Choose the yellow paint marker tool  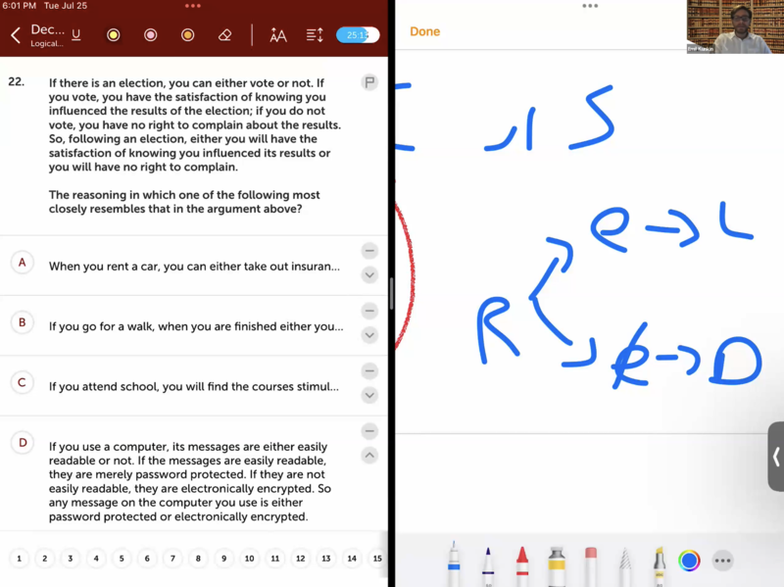tap(556, 563)
